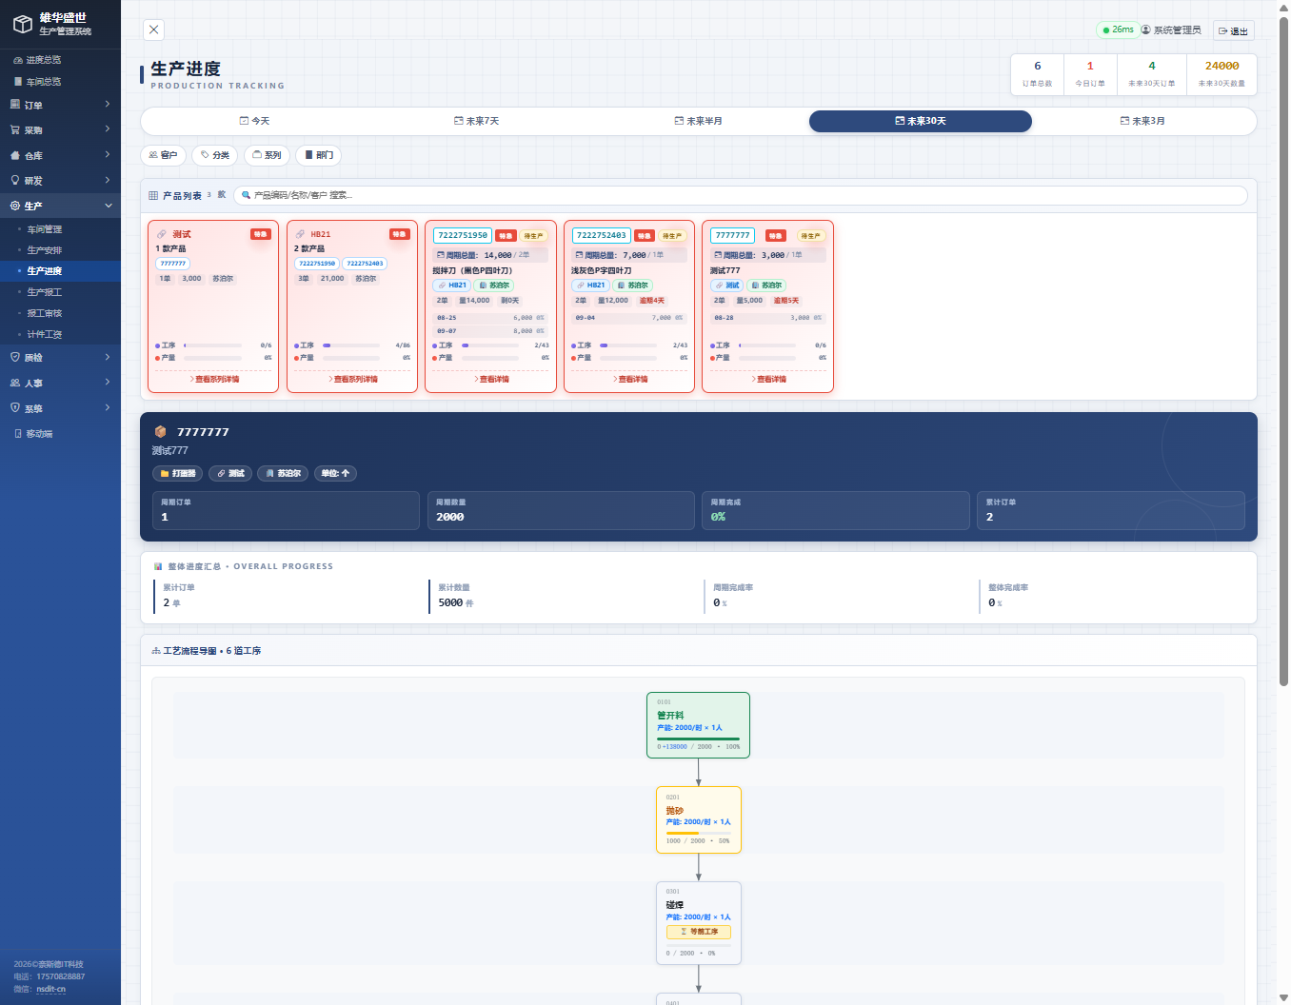Switch to the 未来半月 tab

[698, 121]
